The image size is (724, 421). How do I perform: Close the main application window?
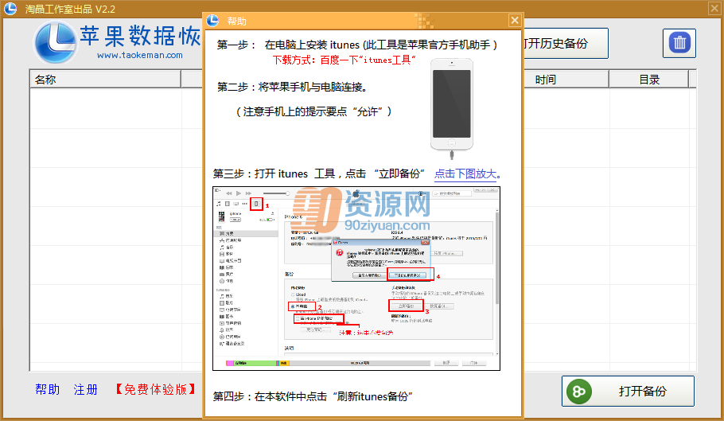714,8
